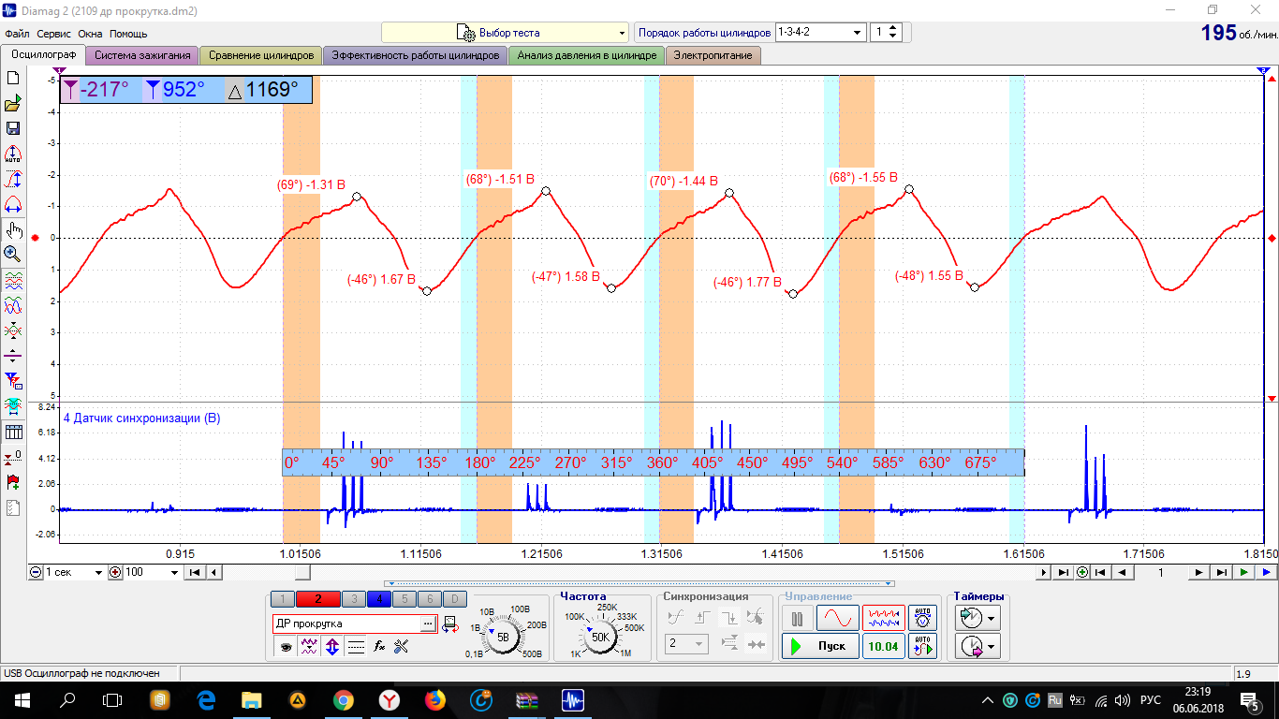Click the multi-waveform red and blue mode button

(883, 619)
